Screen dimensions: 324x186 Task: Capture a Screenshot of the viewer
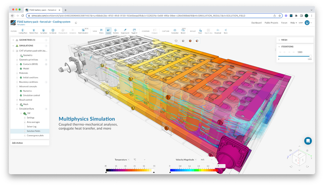pyautogui.click(x=174, y=31)
